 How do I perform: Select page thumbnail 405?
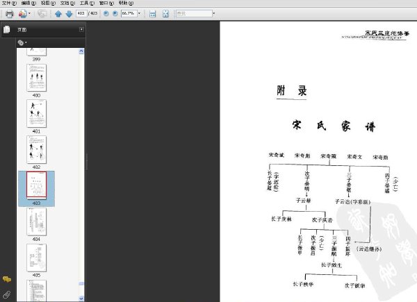(x=36, y=258)
